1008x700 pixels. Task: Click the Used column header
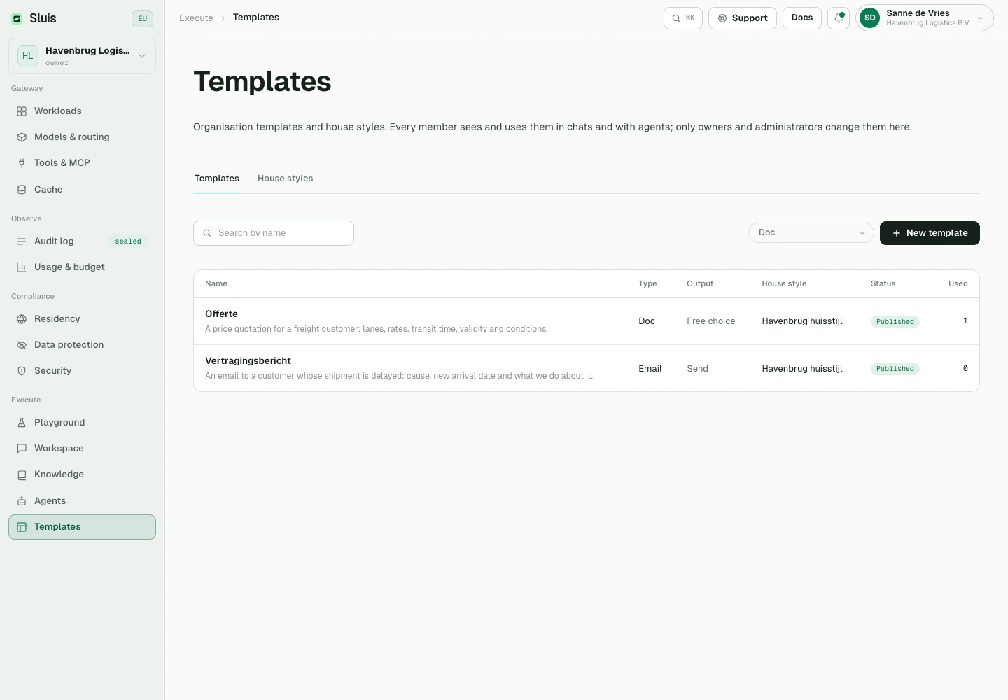tap(958, 284)
